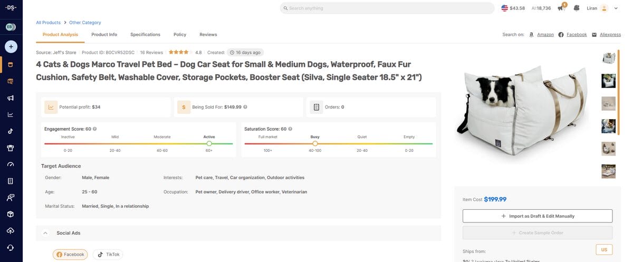Click Liran's profile avatar
Viewport: 633px width, 262px height.
(x=604, y=8)
